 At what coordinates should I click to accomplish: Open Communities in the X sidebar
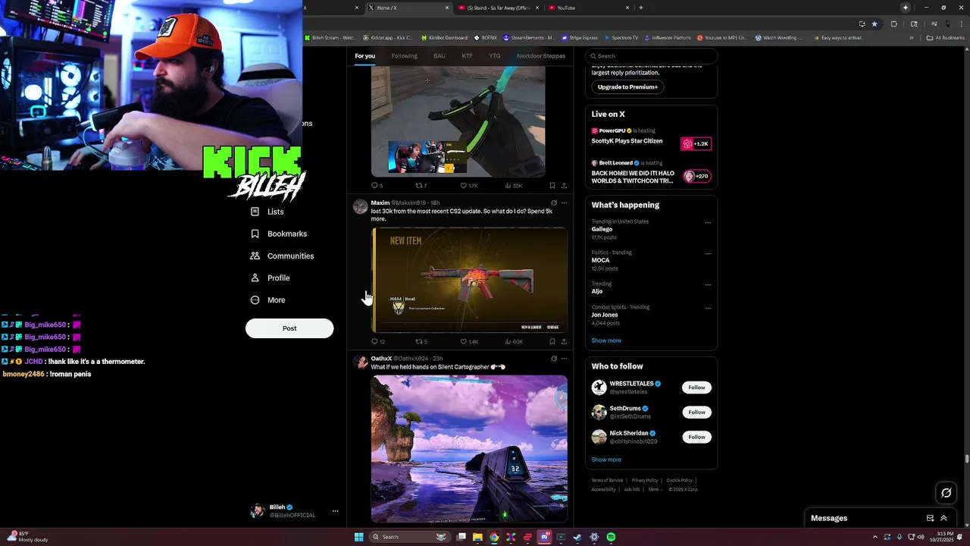pyautogui.click(x=282, y=256)
